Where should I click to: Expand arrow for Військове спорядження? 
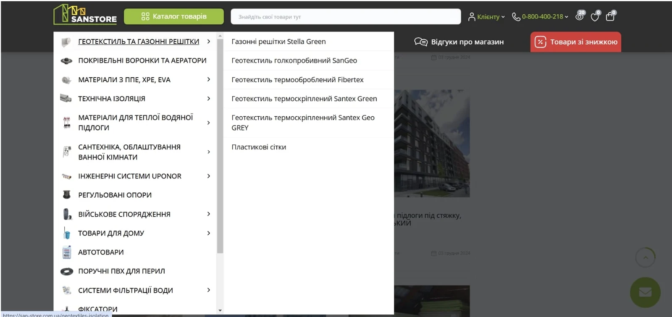[x=209, y=214]
